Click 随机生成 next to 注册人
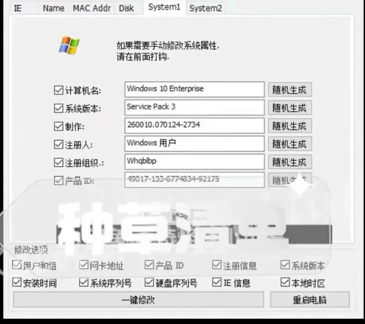Screen dimensions: 365x324 290,144
